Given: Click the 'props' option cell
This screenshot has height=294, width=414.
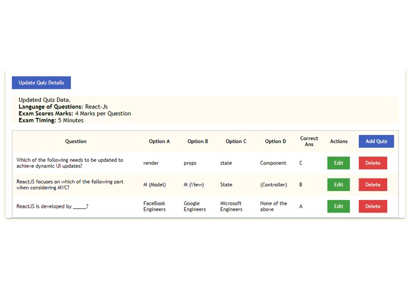Looking at the screenshot, I should [x=190, y=163].
